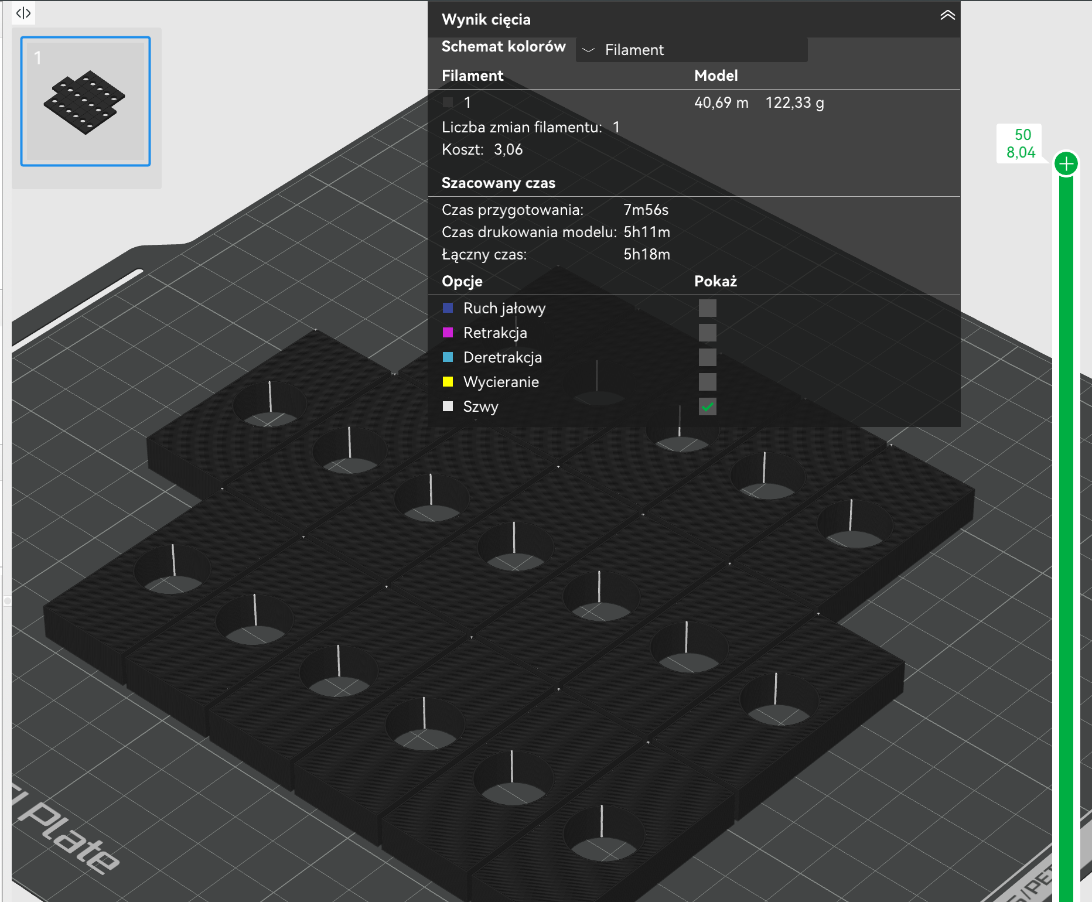Enable the Wycieranie show checkbox
Viewport: 1092px width, 902px height.
pos(708,381)
